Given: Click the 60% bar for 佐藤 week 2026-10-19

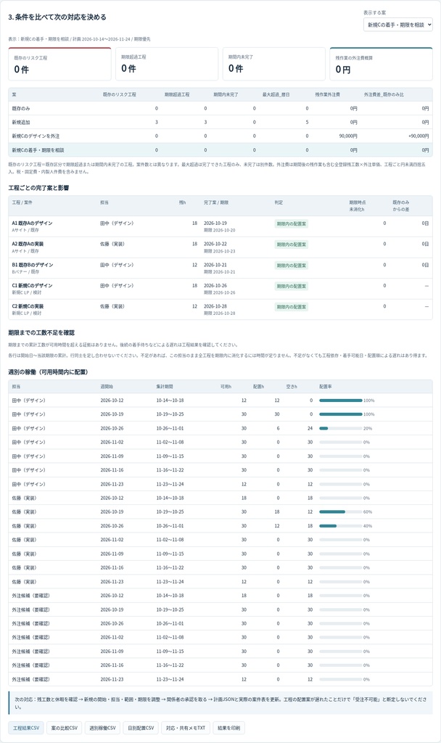Looking at the screenshot, I should (341, 512).
